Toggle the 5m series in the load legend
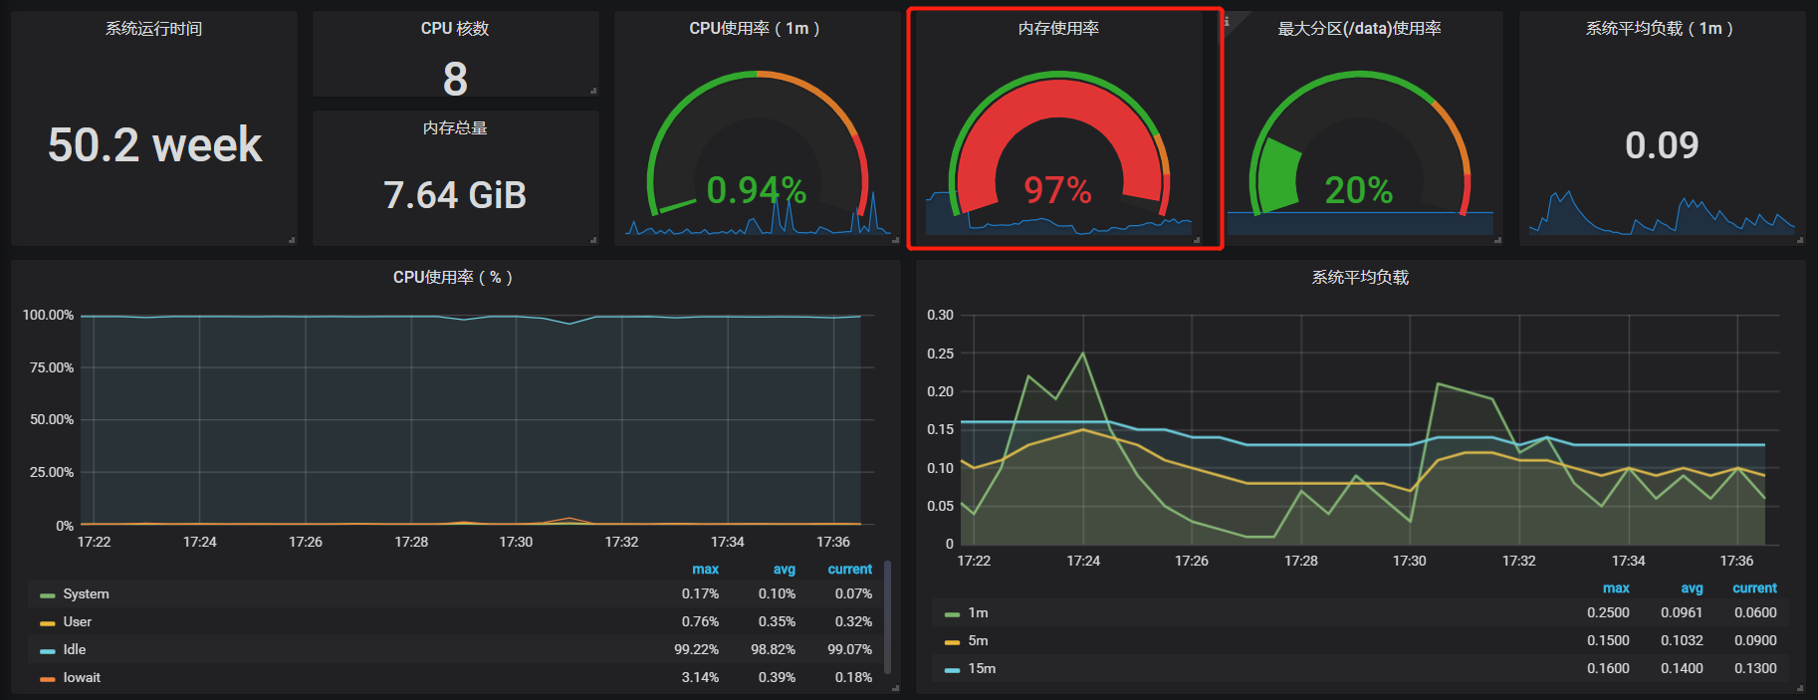Screen dimensions: 1818x700 click(978, 640)
